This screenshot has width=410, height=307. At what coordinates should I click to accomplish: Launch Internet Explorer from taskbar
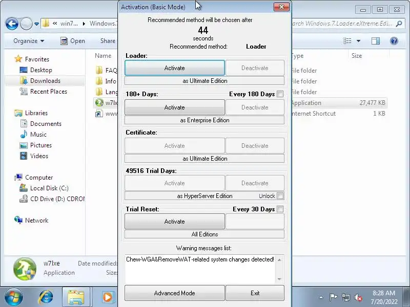[46, 297]
